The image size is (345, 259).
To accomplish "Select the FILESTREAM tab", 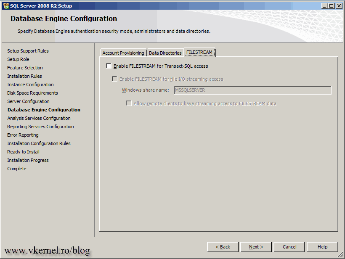I will tap(199, 52).
